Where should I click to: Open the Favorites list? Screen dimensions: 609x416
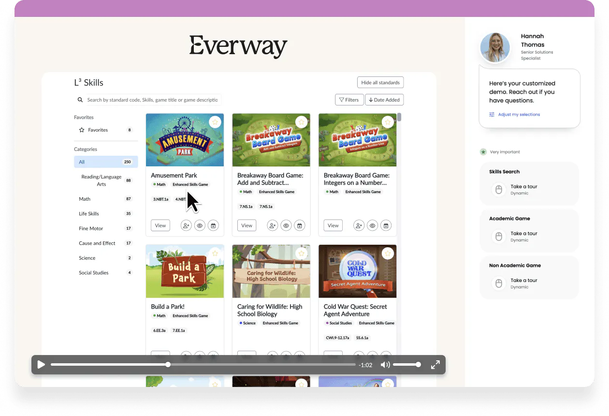(106, 130)
